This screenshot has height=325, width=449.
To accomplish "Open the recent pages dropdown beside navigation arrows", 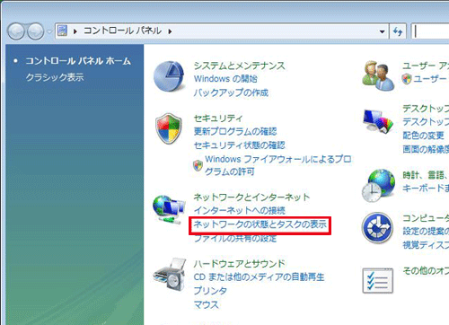I will (48, 31).
